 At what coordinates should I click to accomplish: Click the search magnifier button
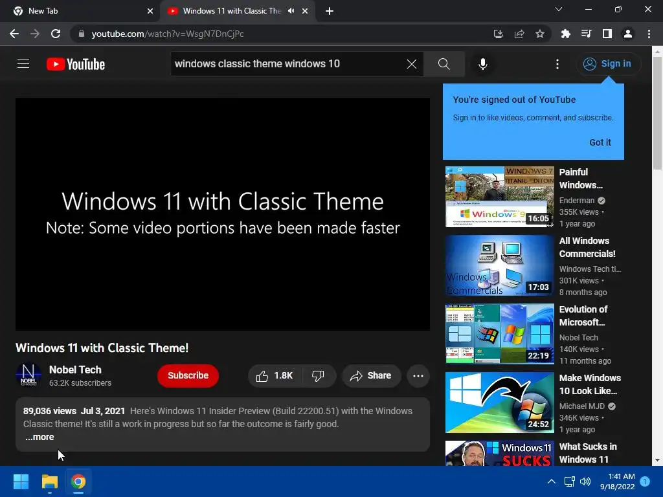(x=444, y=64)
